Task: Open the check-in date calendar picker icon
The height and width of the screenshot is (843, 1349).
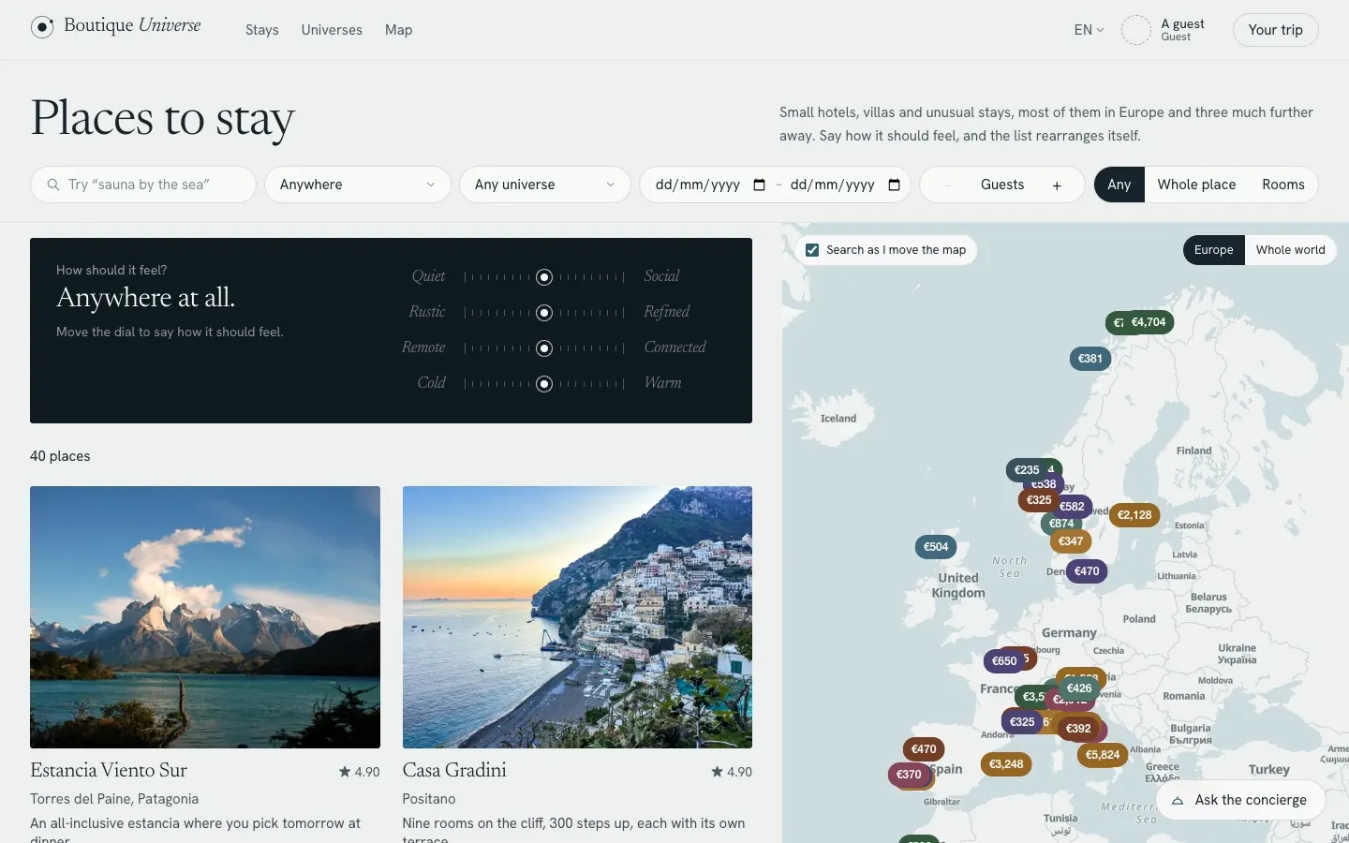Action: tap(759, 185)
